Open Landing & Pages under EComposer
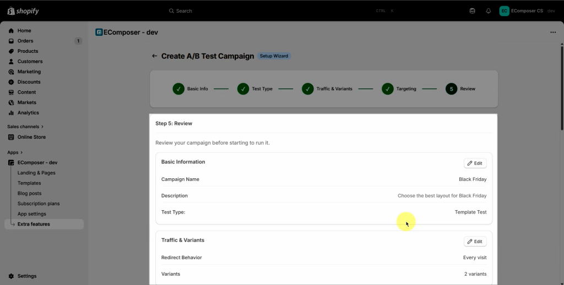The height and width of the screenshot is (285, 564). 36,173
